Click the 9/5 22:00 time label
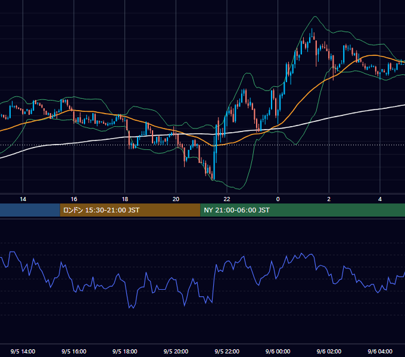The height and width of the screenshot is (357, 405). (x=227, y=351)
